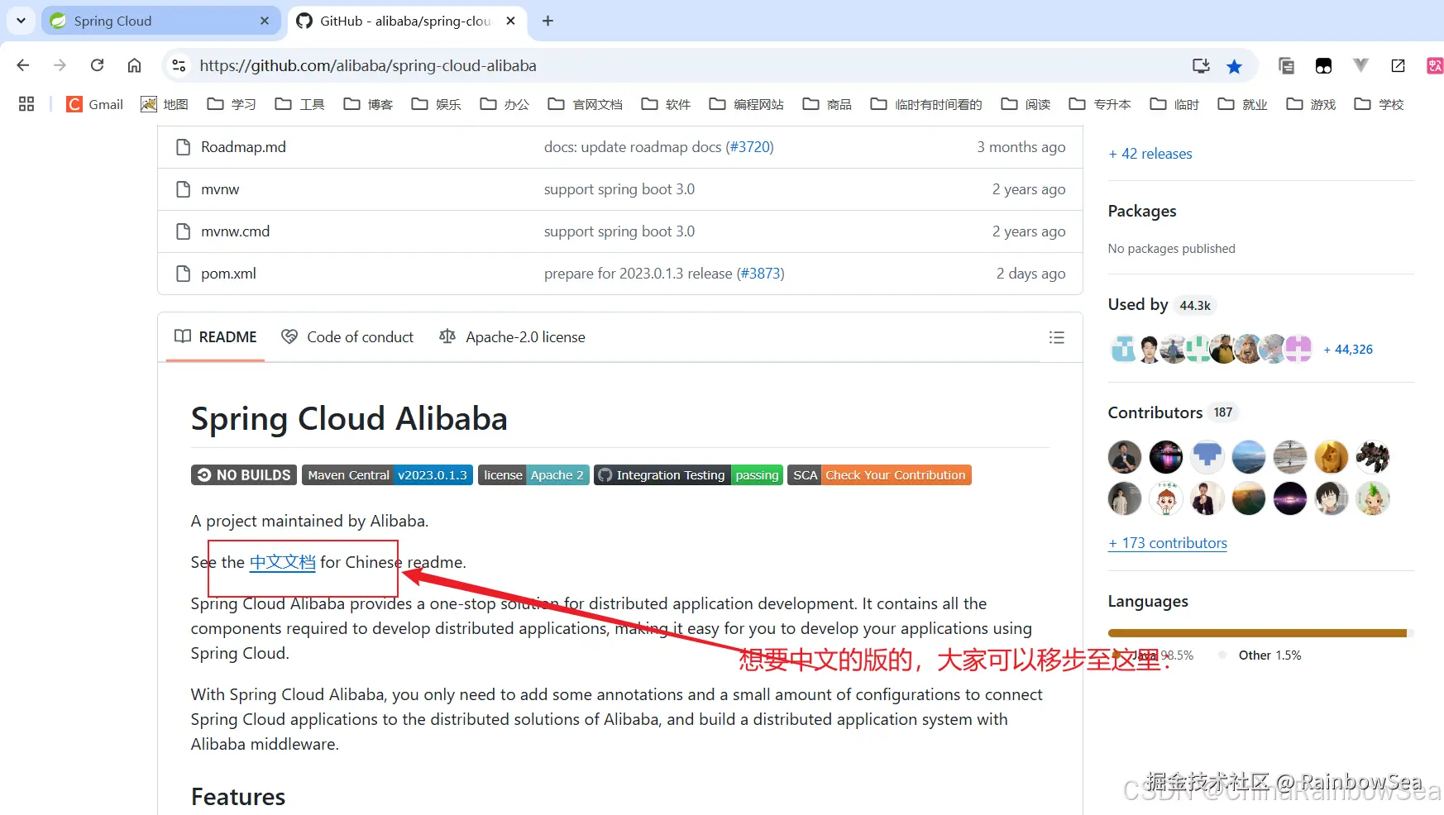Screen dimensions: 1444x815
Task: Click the orange Java segment of languages bar
Action: pos(1257,633)
